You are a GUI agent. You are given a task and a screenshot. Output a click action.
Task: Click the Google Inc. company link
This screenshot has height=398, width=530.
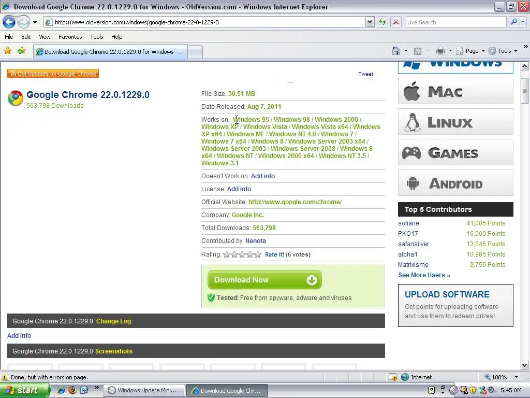(x=248, y=215)
